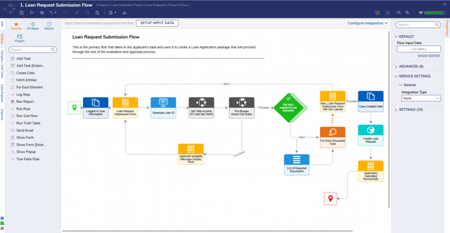
Task: Click the SETUP INPUT DATA button
Action: tap(157, 23)
